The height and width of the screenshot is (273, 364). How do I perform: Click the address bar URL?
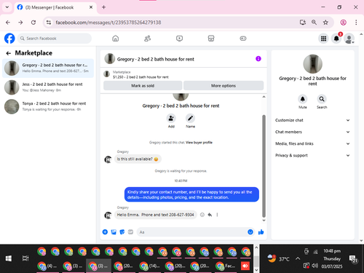click(108, 23)
